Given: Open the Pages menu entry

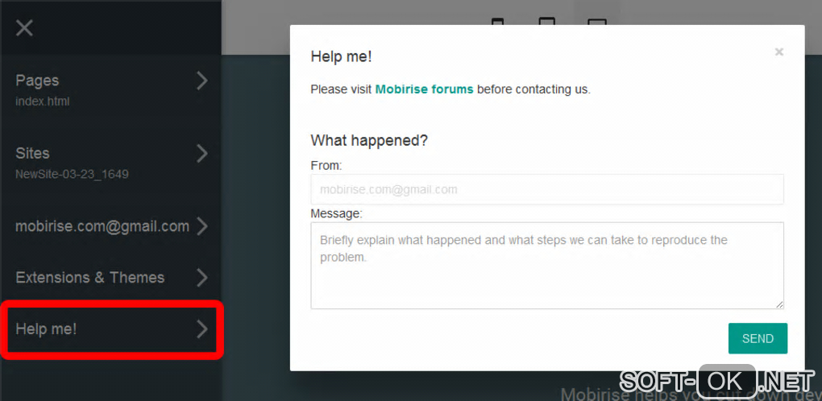Looking at the screenshot, I should click(x=110, y=89).
